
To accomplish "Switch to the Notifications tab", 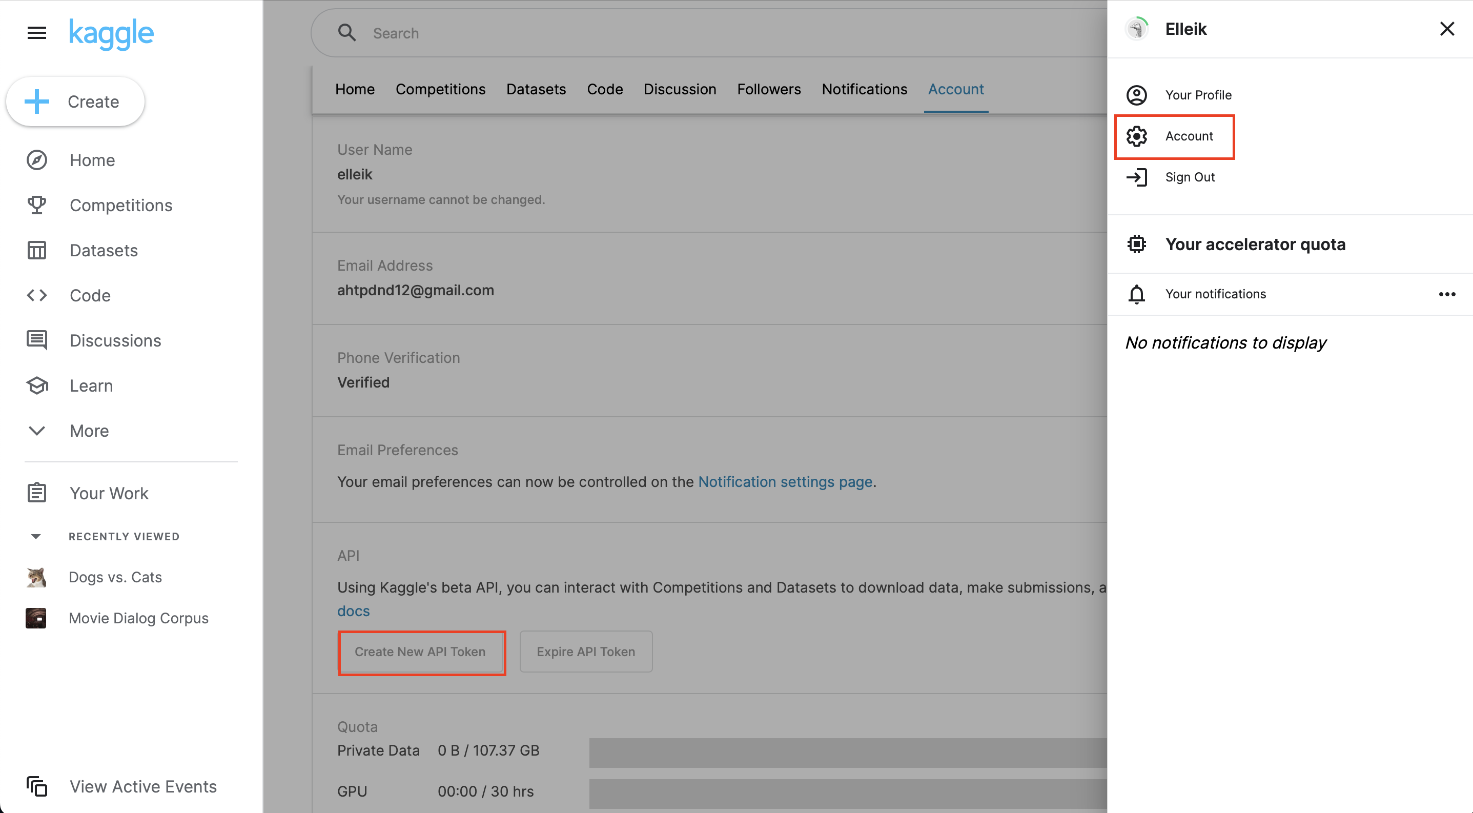I will pyautogui.click(x=864, y=89).
